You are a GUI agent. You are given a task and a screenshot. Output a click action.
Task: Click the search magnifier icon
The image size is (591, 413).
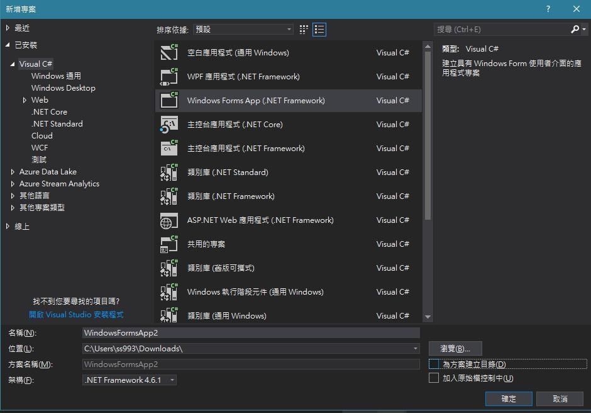(575, 30)
